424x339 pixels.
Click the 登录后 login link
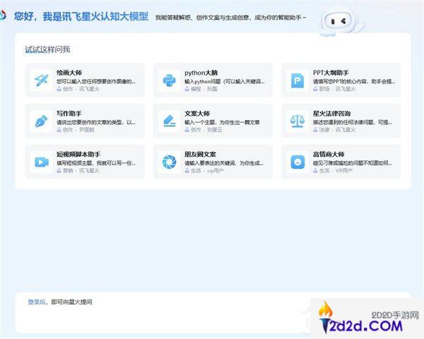coord(36,302)
